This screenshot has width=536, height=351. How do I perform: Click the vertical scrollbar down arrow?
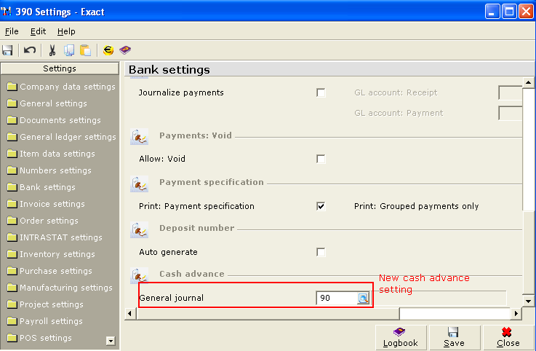point(528,301)
